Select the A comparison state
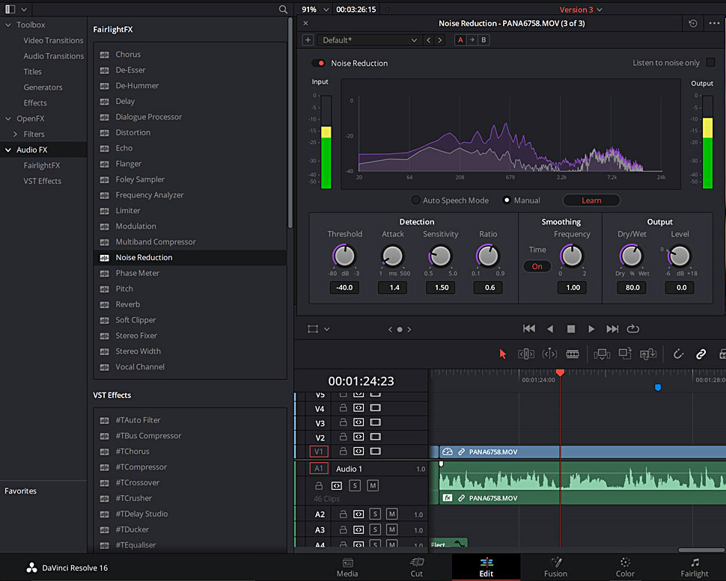Image resolution: width=726 pixels, height=581 pixels. point(460,40)
